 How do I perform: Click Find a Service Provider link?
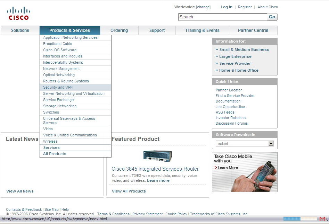click(x=235, y=96)
